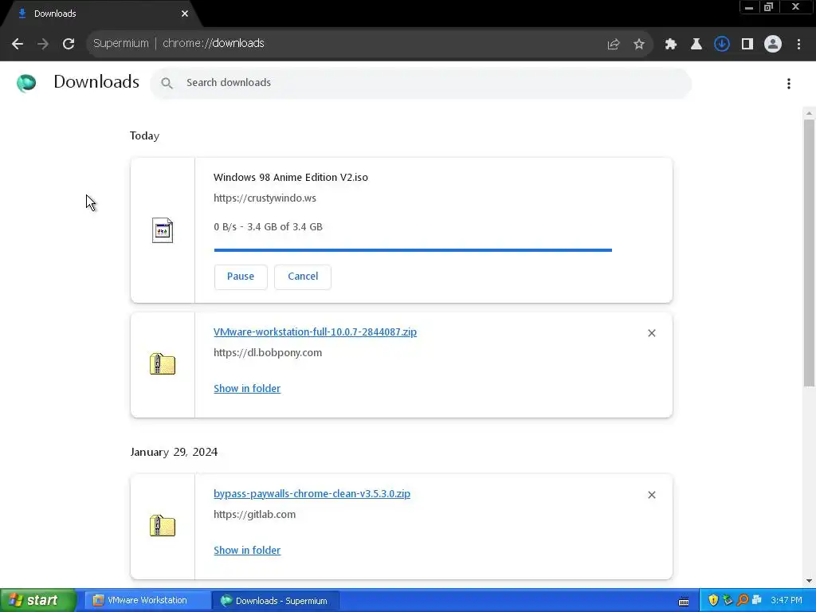Click the Today date heading
Image resolution: width=816 pixels, height=612 pixels.
144,135
